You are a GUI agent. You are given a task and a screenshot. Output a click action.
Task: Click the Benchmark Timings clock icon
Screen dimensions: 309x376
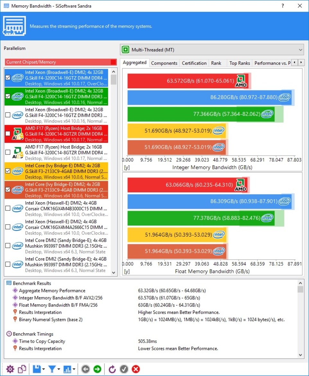point(9,334)
